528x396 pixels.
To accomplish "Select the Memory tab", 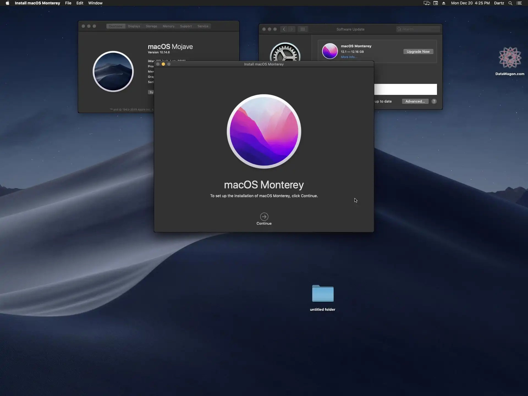I will tap(168, 26).
